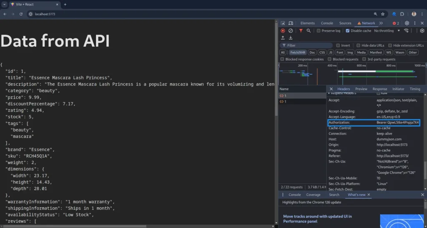Open the Chrome profile avatar
The width and height of the screenshot is (427, 228).
tap(414, 14)
